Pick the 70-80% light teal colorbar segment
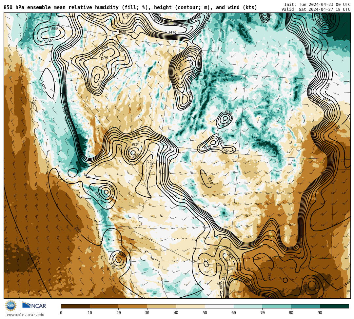The width and height of the screenshot is (354, 319). pos(277,306)
